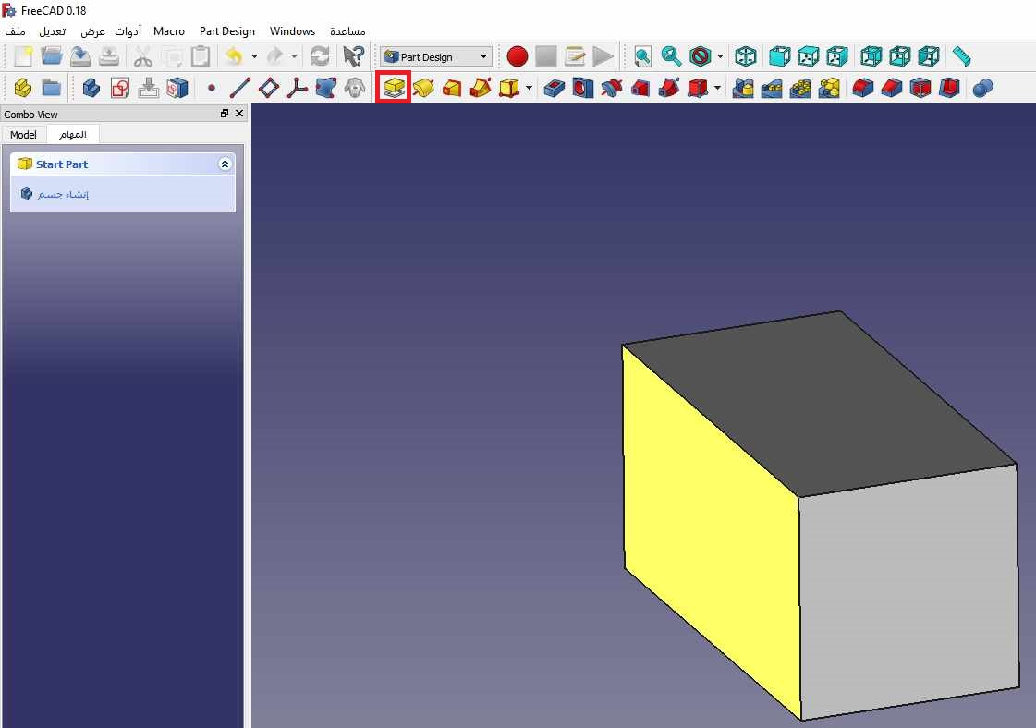Click the Undo arrow icon
Image resolution: width=1036 pixels, height=728 pixels.
(234, 56)
